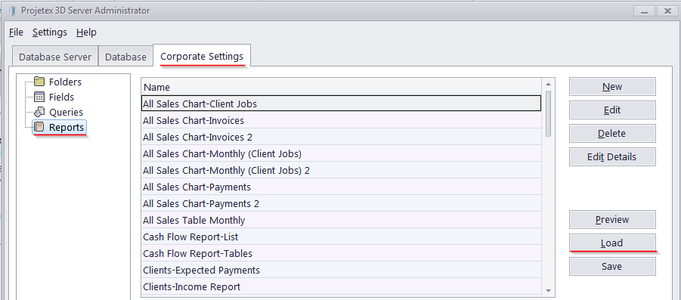Click the Folders tree icon
This screenshot has height=300, width=681.
(39, 82)
